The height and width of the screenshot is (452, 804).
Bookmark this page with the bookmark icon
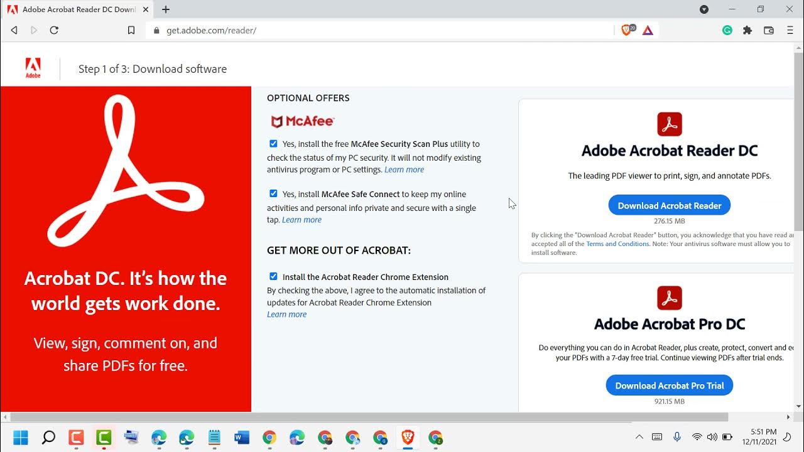[131, 30]
